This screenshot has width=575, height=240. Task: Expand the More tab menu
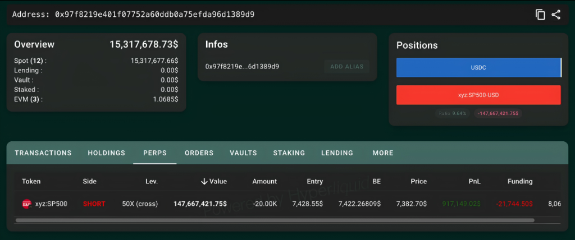tap(383, 153)
